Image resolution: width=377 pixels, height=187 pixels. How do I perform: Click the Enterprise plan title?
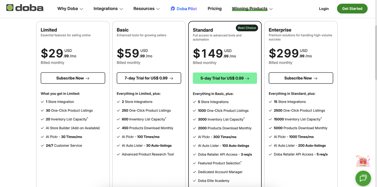(x=280, y=30)
